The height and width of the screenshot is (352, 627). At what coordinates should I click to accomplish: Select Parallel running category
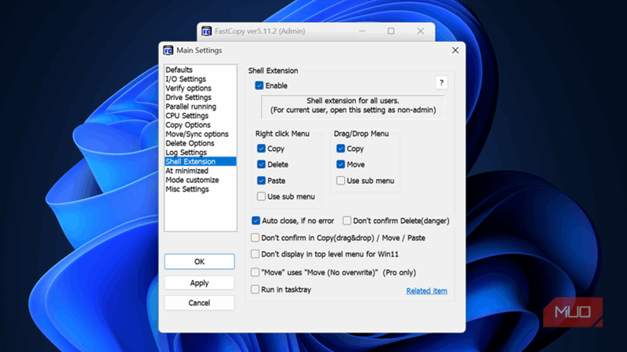[201, 106]
